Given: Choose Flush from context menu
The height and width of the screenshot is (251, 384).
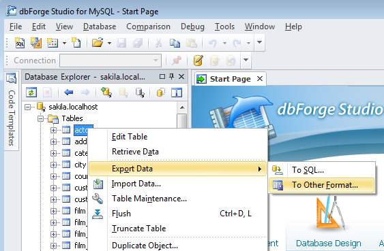Looking at the screenshot, I should point(177,214).
